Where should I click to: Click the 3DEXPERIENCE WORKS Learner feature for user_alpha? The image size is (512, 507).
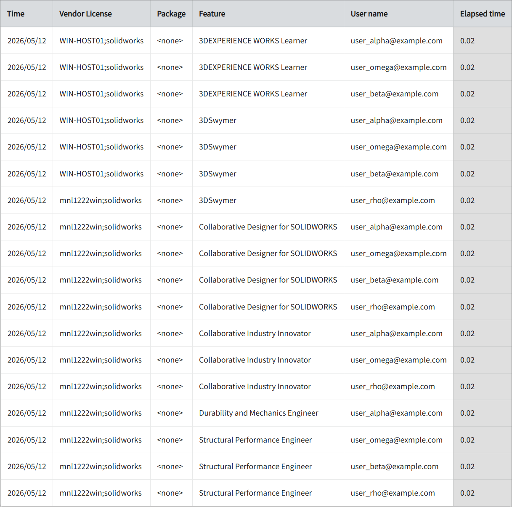(x=253, y=41)
